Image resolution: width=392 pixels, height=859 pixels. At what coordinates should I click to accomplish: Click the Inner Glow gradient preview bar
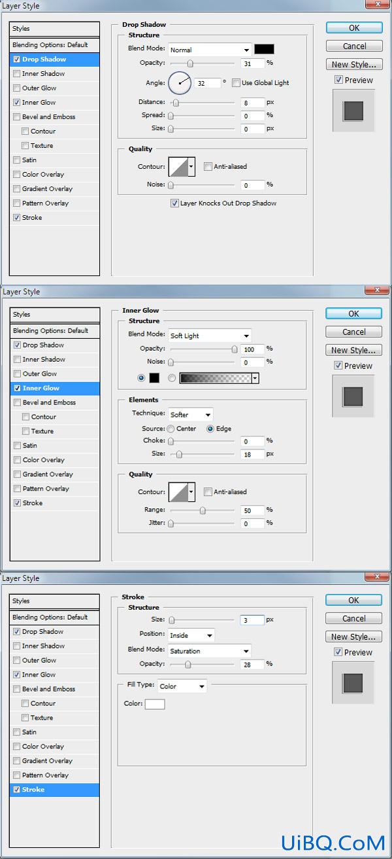tap(216, 377)
